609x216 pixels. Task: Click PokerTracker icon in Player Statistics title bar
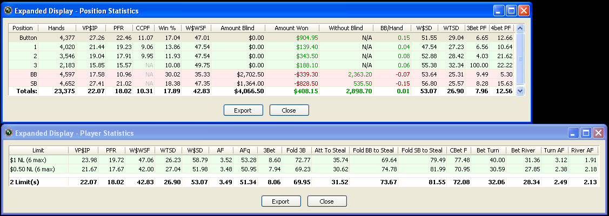click(8, 133)
